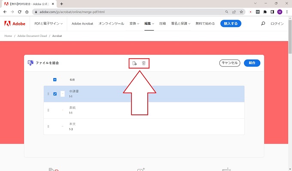292x171 pixels.
Task: Uncheck the 申請書 checkbox
Action: click(x=55, y=94)
